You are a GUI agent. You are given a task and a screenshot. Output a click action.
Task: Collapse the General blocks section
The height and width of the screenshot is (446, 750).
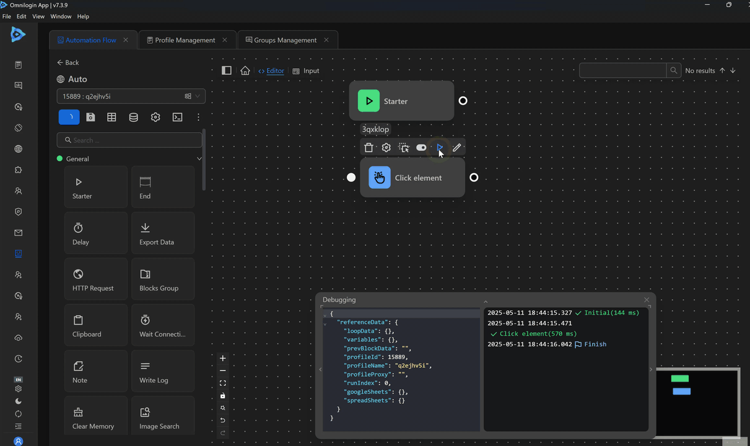(199, 159)
